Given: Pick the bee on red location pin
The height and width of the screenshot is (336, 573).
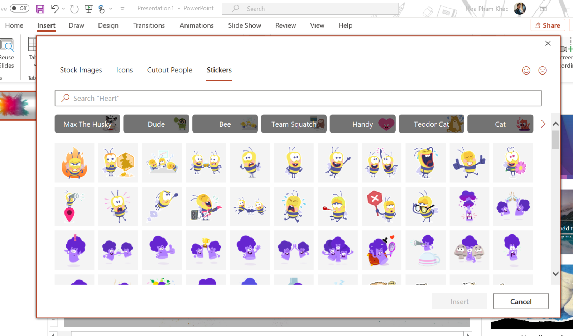Looking at the screenshot, I should click(74, 206).
